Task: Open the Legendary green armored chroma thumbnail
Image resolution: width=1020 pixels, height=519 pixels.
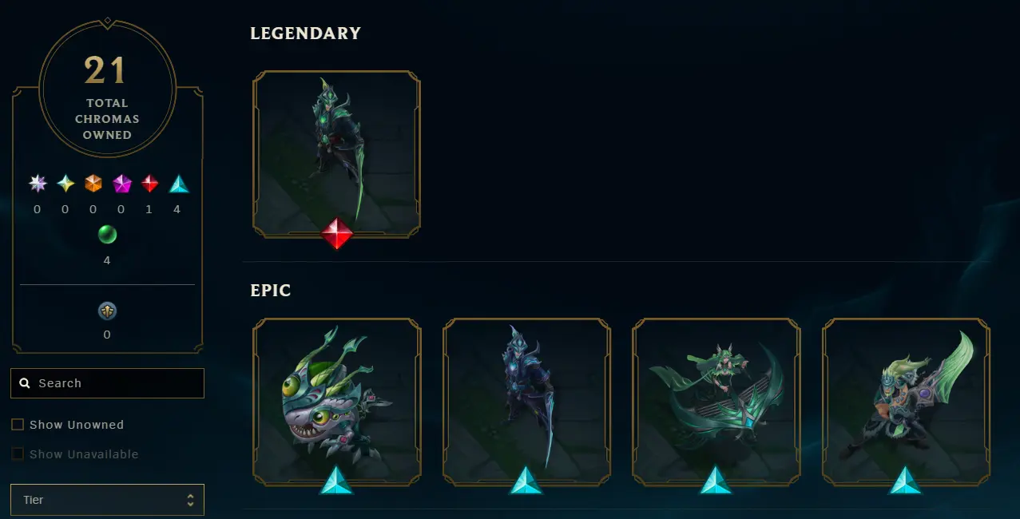Action: pyautogui.click(x=336, y=154)
